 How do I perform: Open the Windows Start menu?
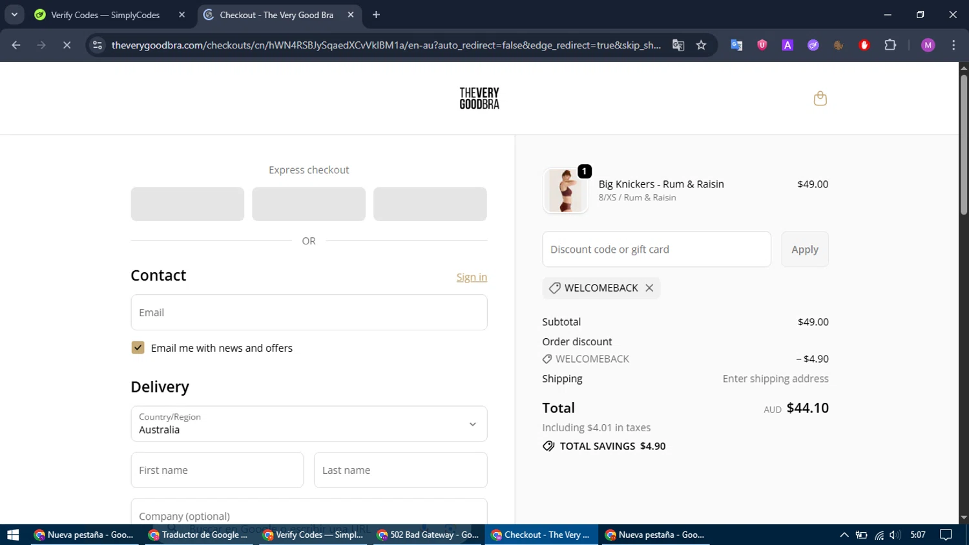point(13,535)
